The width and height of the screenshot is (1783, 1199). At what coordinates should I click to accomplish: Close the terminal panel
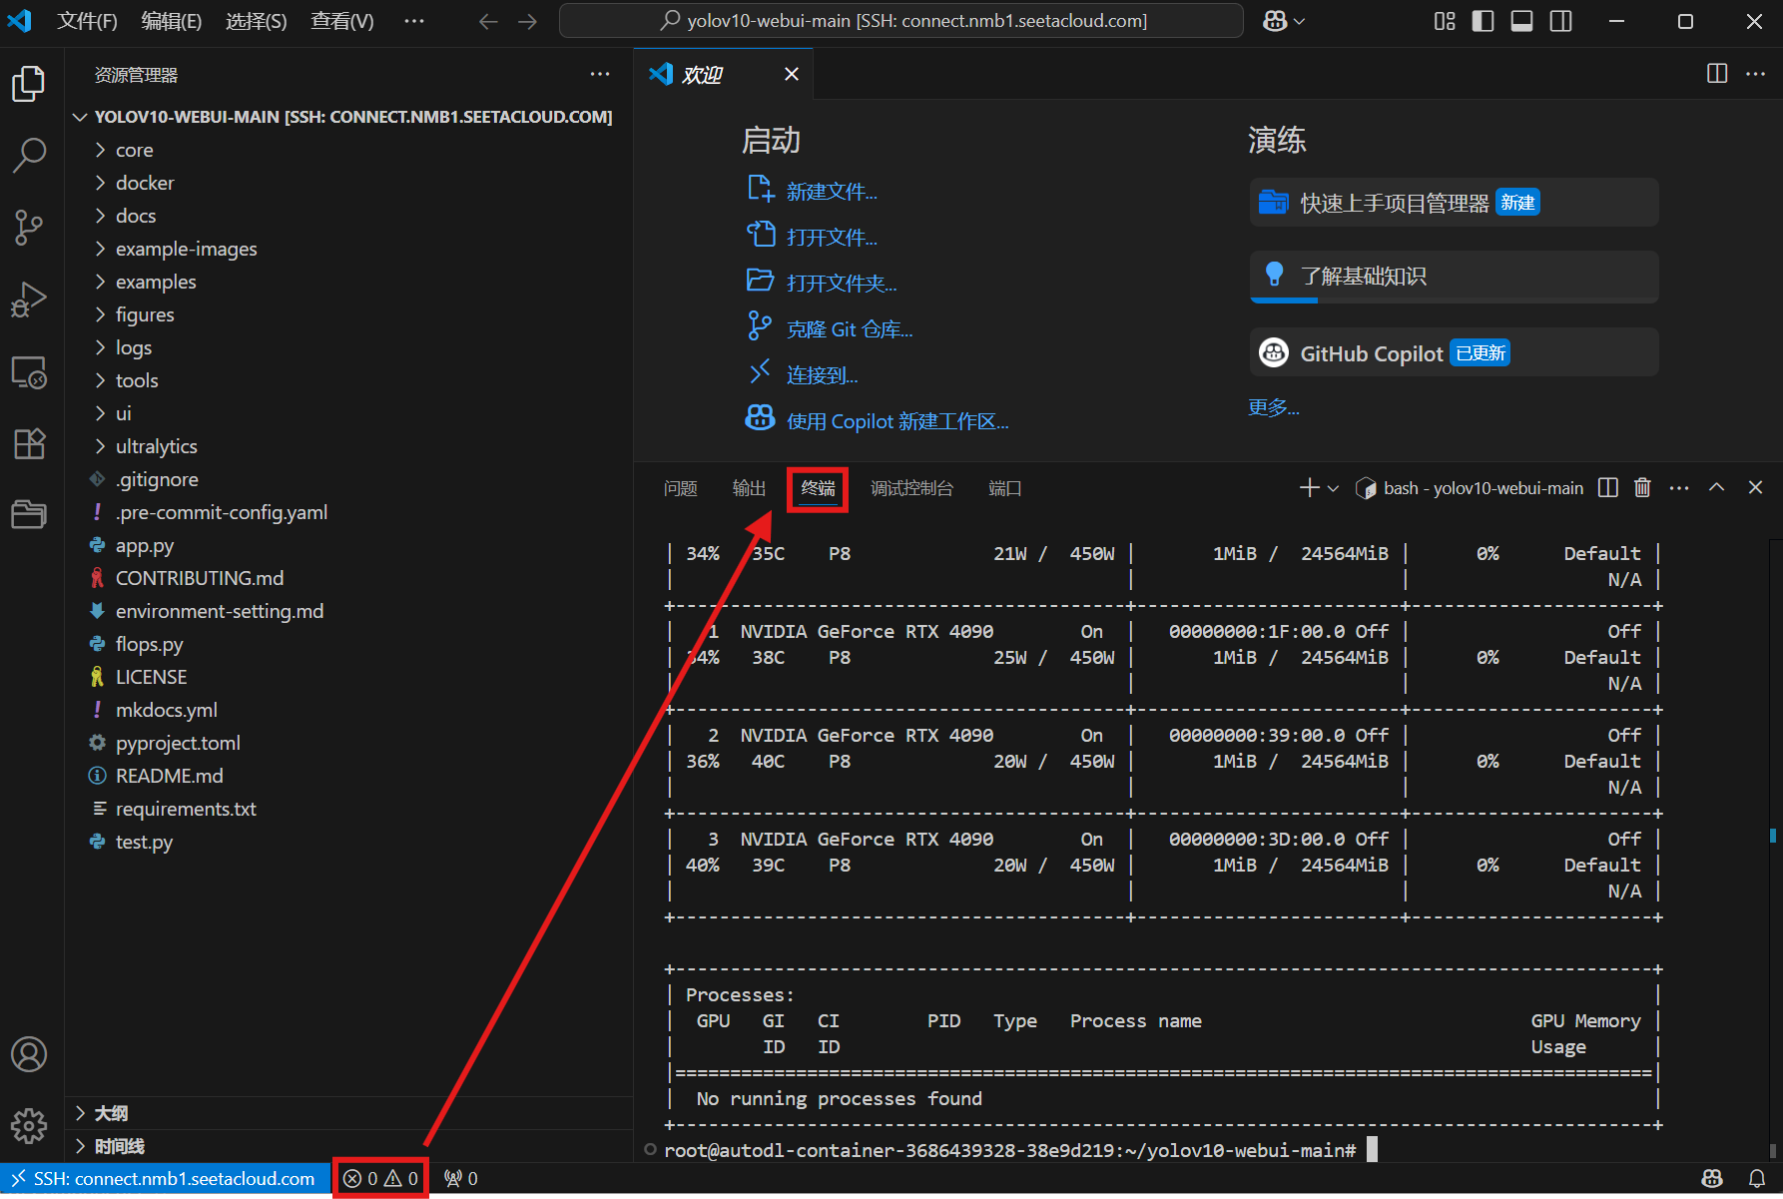click(1755, 487)
